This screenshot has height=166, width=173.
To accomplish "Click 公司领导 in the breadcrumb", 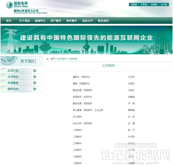I will point(73,59).
